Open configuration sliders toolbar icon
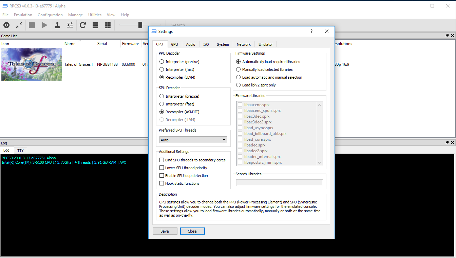Viewport: 456px width, 258px height. click(70, 25)
